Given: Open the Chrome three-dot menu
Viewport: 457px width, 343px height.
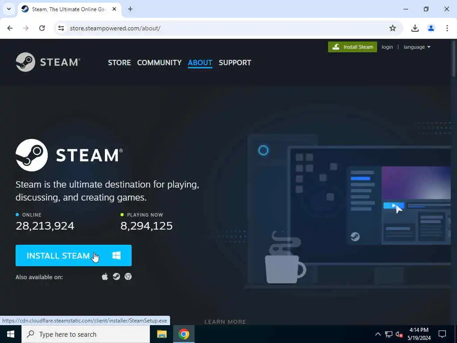Looking at the screenshot, I should coord(447,28).
